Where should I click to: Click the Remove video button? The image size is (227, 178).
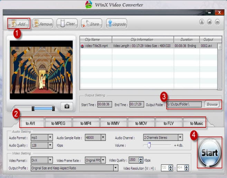point(43,24)
